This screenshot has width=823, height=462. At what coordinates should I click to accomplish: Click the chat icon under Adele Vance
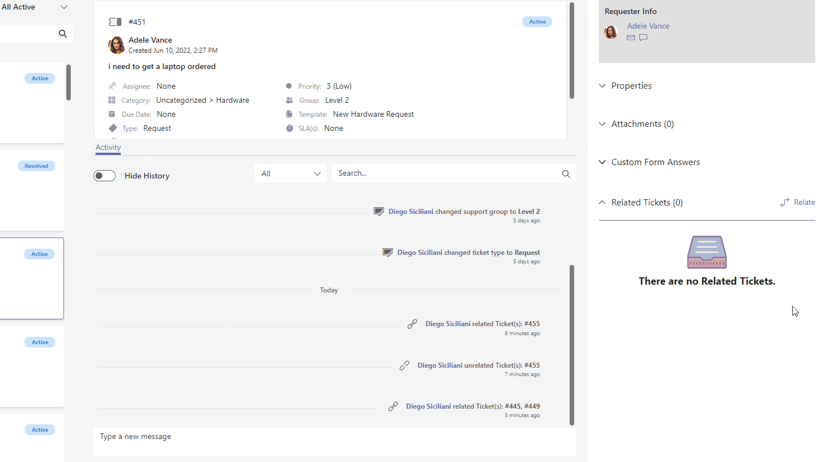[643, 38]
